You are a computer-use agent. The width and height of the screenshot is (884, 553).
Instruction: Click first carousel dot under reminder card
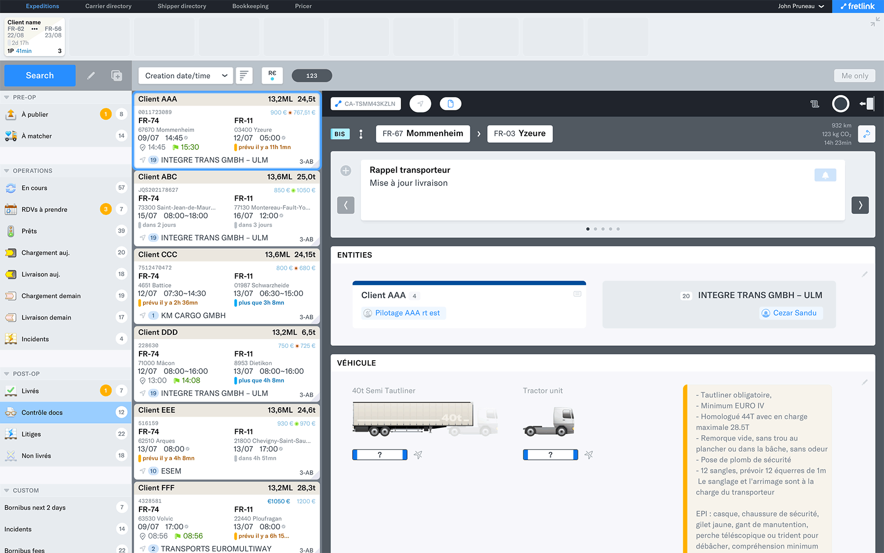coord(588,229)
